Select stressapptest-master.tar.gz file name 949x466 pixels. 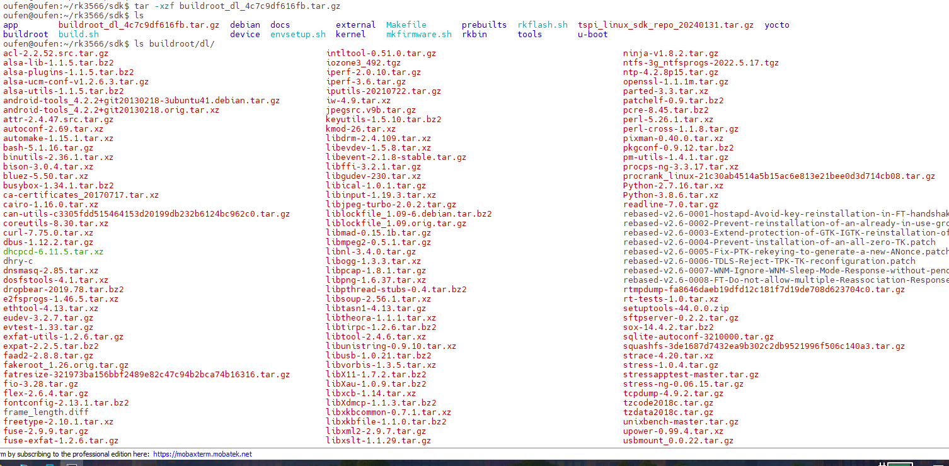click(691, 375)
